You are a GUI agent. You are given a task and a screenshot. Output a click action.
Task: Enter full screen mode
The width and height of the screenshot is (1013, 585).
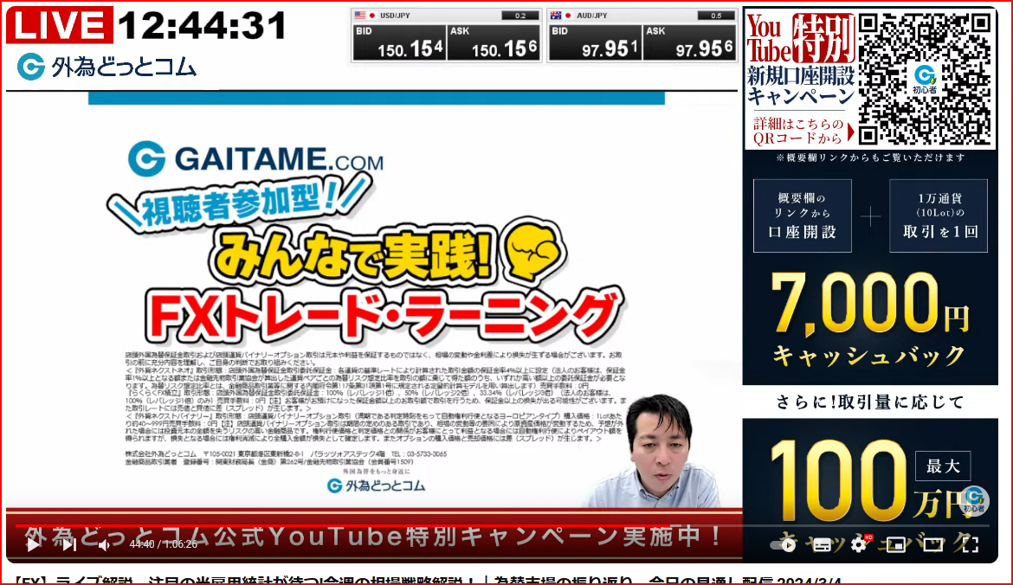[970, 545]
